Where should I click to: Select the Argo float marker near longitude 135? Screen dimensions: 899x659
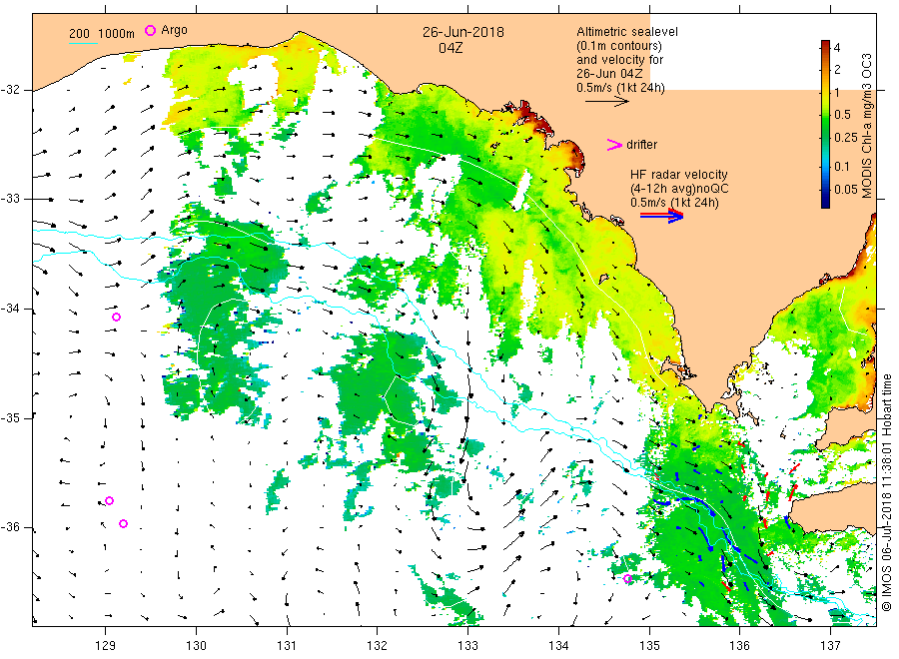(628, 578)
